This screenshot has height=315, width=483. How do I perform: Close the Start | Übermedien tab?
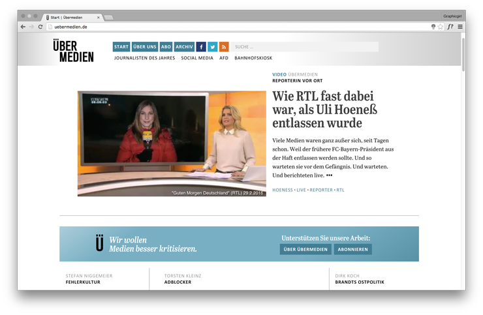click(x=99, y=18)
